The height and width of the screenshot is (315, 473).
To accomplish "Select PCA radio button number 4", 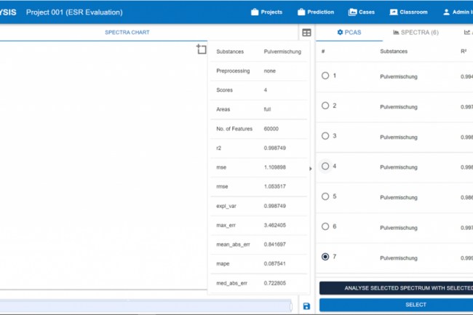I will coord(325,166).
